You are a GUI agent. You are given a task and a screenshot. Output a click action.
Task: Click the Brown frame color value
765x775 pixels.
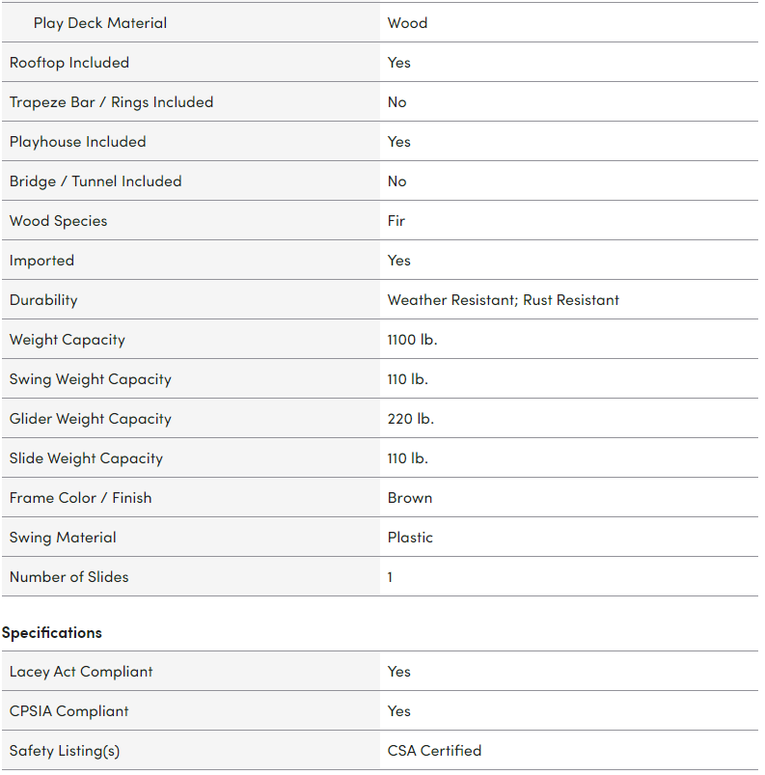tap(410, 498)
